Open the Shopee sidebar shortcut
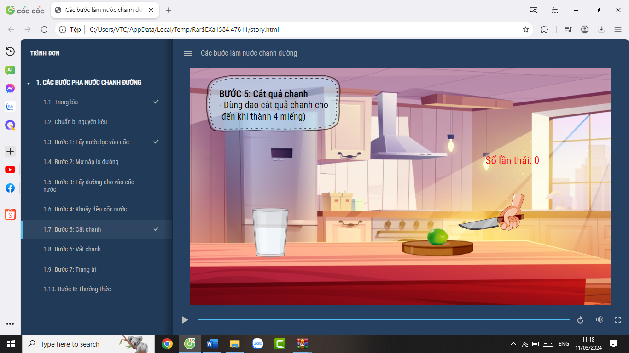 [x=10, y=214]
